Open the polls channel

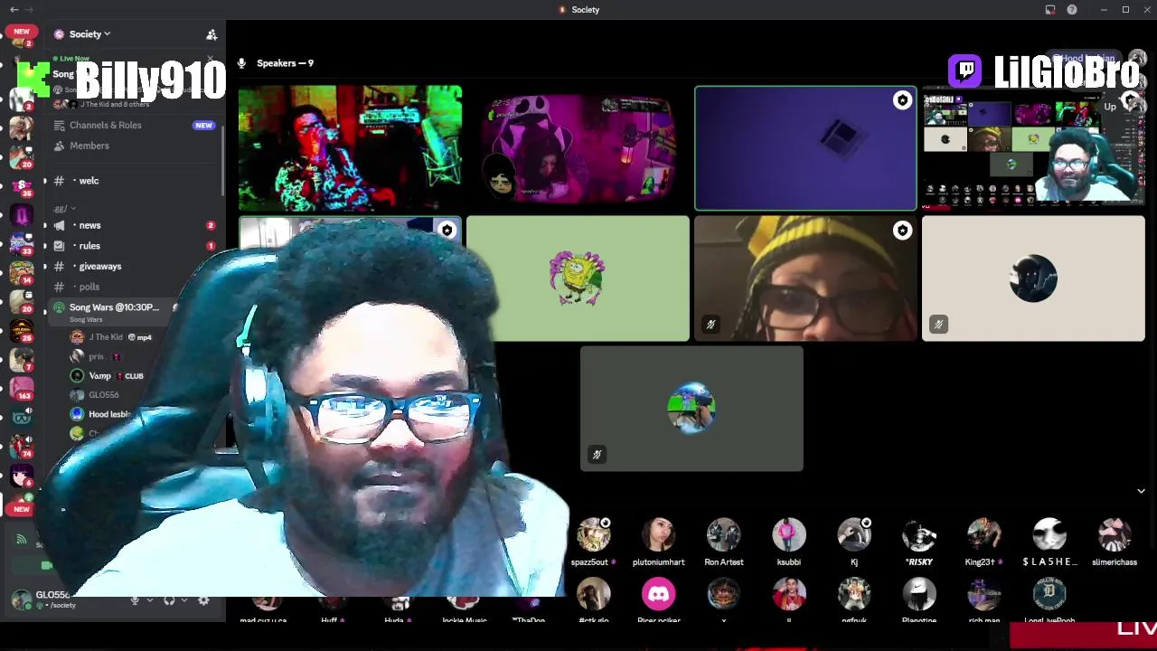coord(89,288)
